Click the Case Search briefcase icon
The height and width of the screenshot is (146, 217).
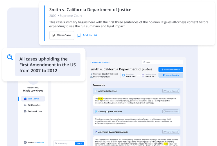click(25, 99)
